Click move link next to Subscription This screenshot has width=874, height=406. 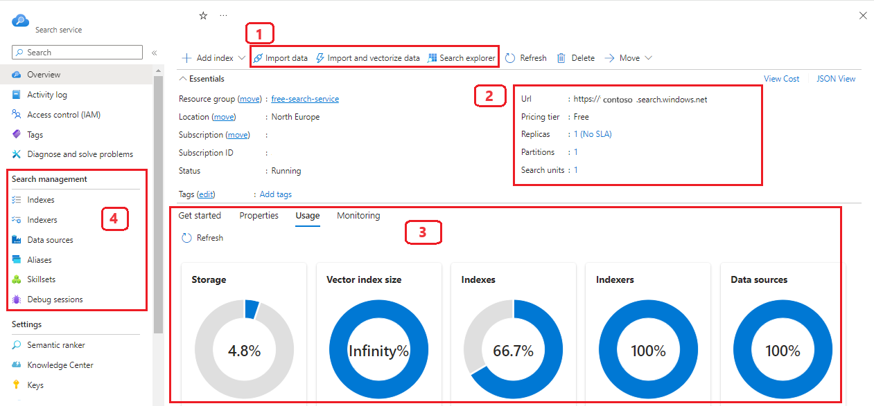coord(238,135)
